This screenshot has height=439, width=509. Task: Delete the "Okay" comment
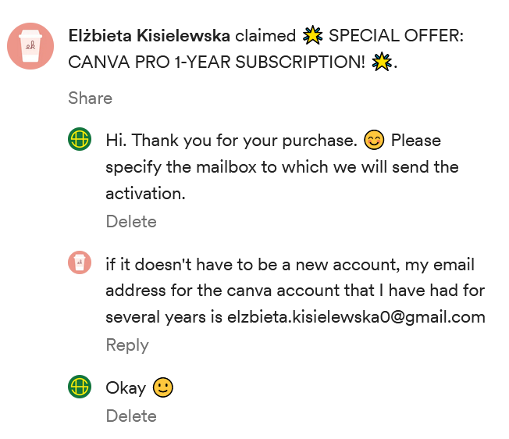(x=131, y=416)
